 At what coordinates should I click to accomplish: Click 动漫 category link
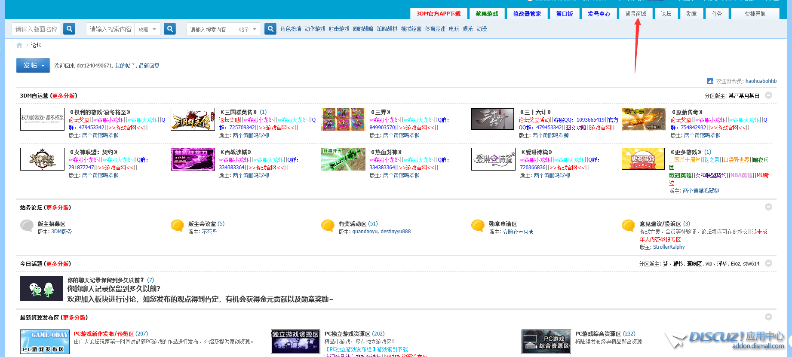[x=482, y=29]
